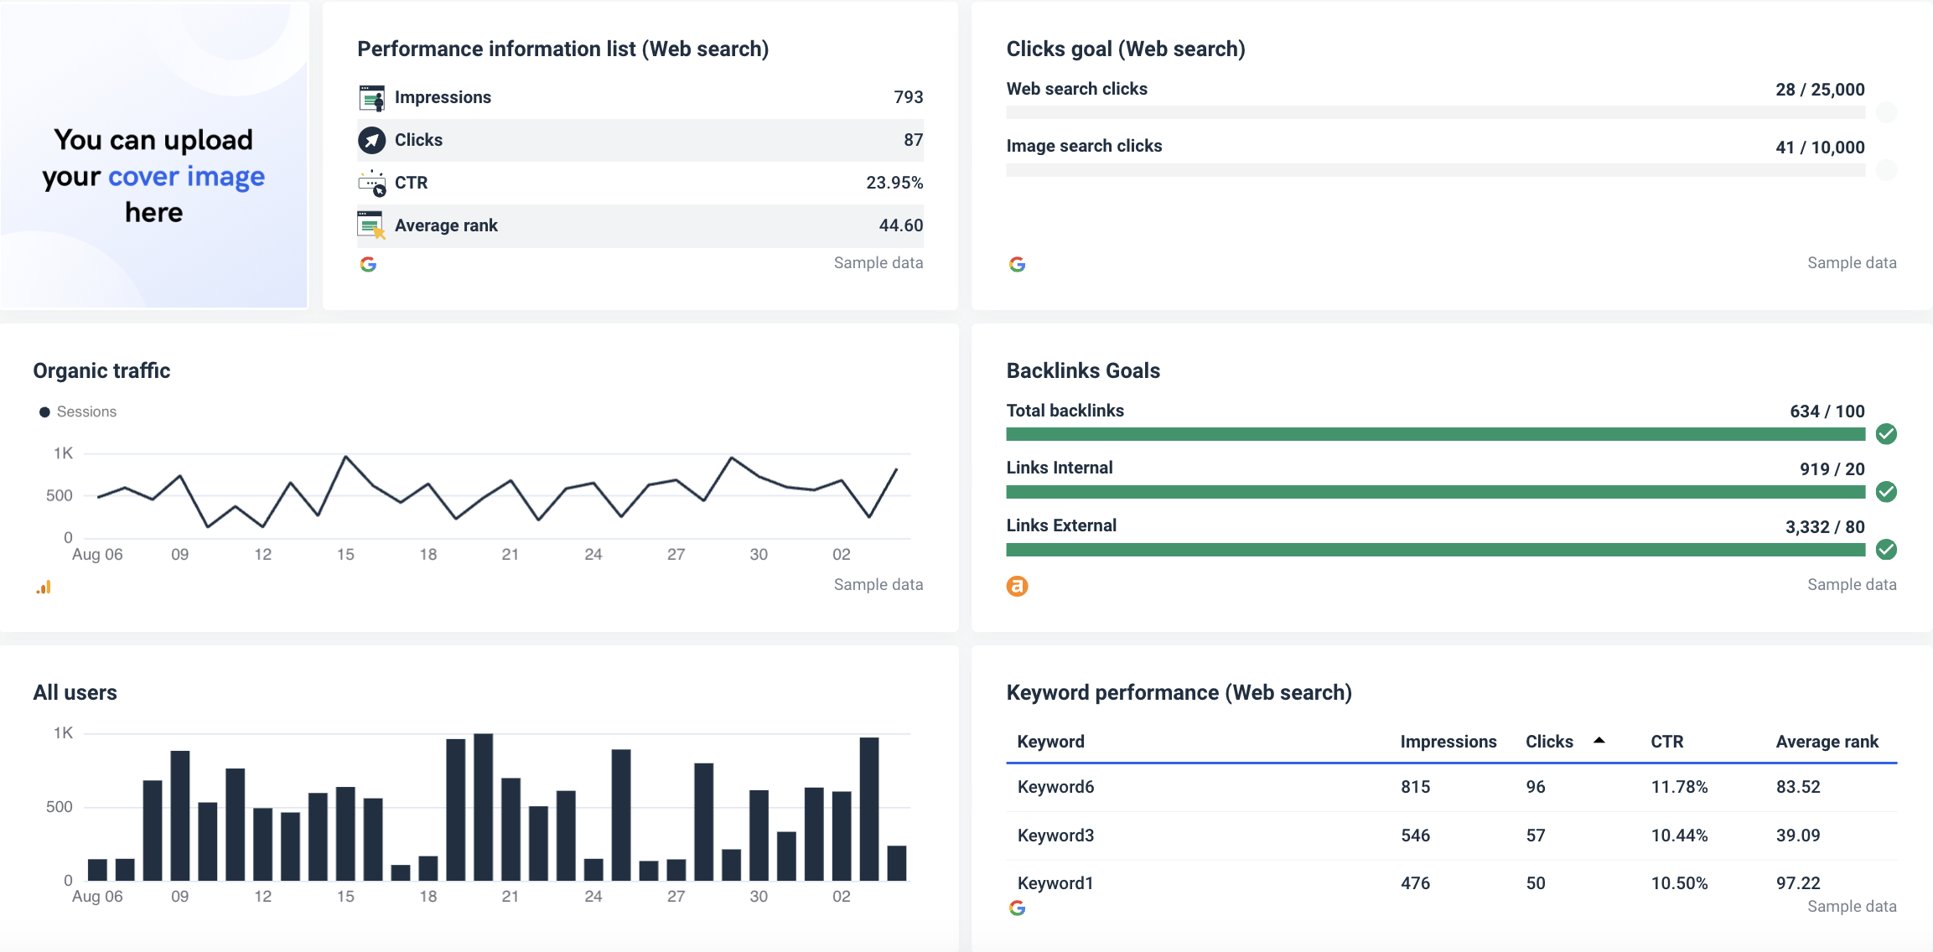This screenshot has width=1933, height=952.
Task: Click the Google icon in the Clicks goal widget
Action: point(1017,265)
